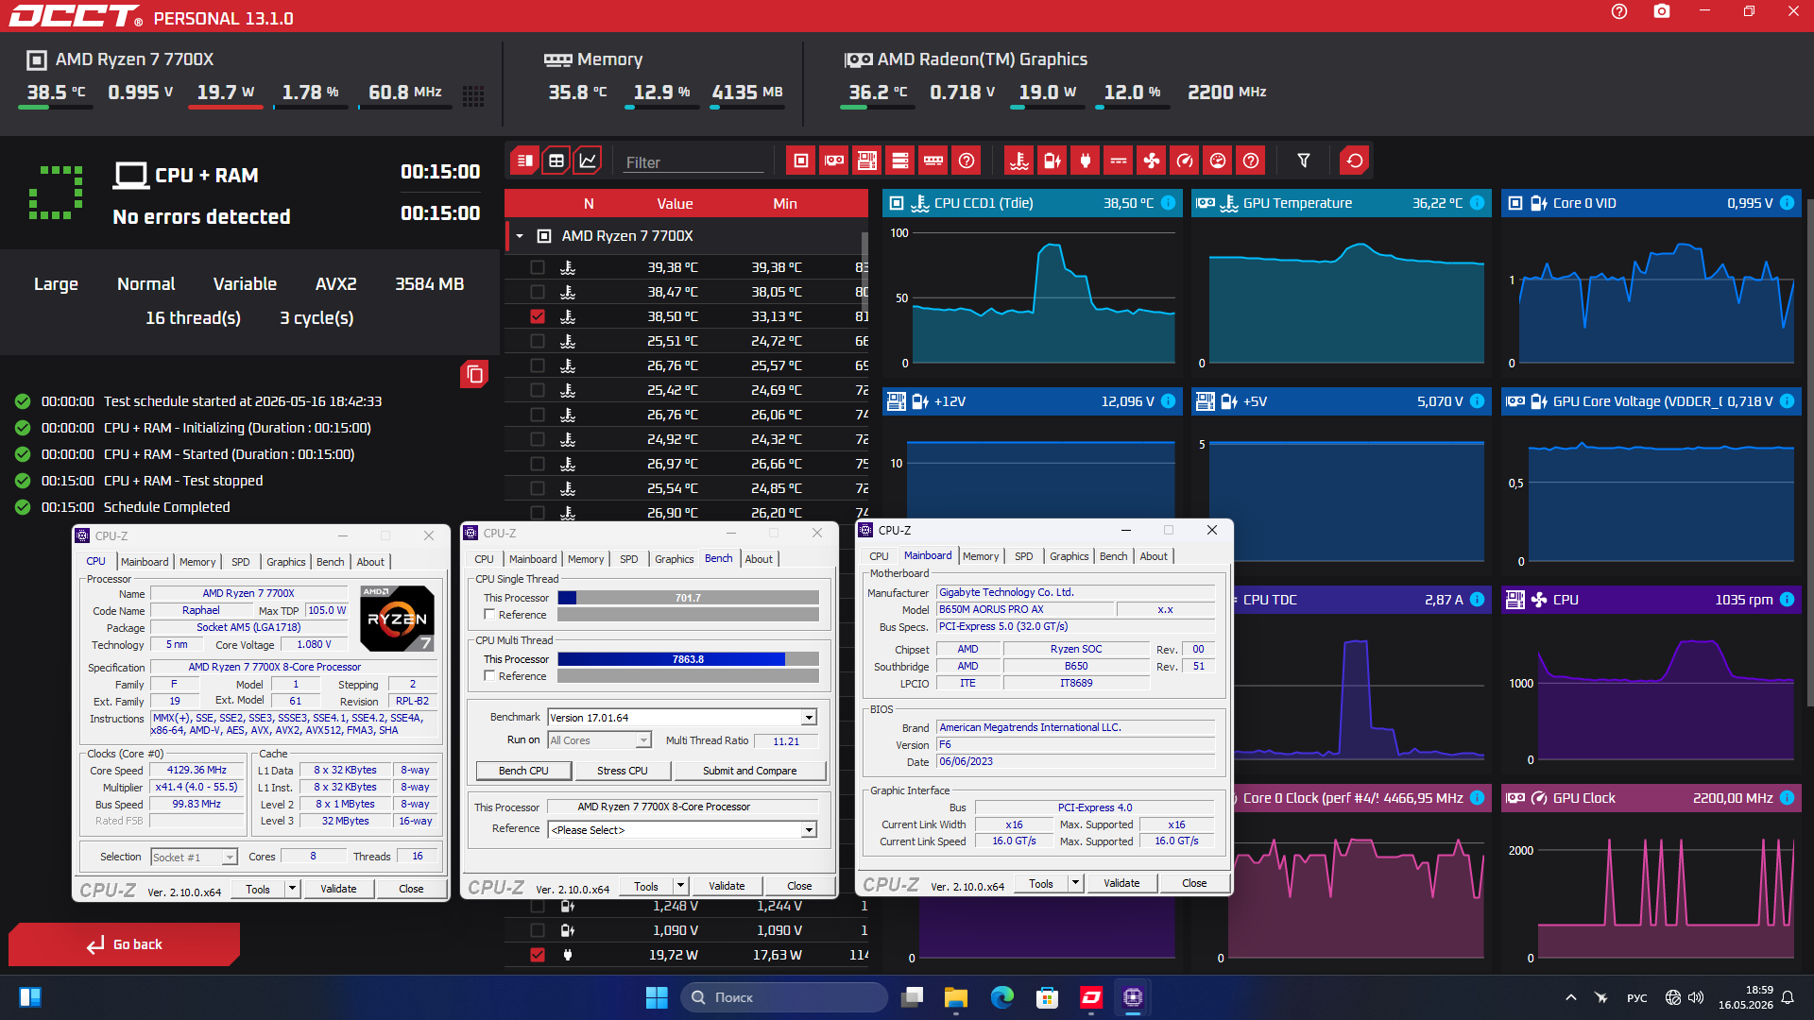Open Tools dropdown arrow in Bench tab window

[681, 886]
